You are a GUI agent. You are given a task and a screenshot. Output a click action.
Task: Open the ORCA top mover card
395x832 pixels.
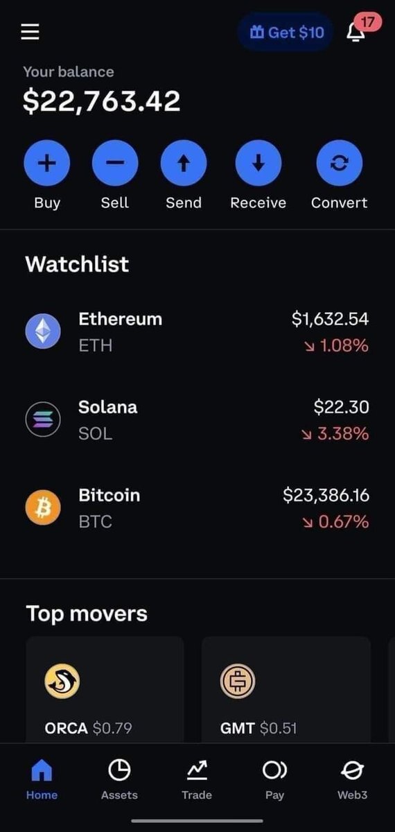tap(105, 691)
